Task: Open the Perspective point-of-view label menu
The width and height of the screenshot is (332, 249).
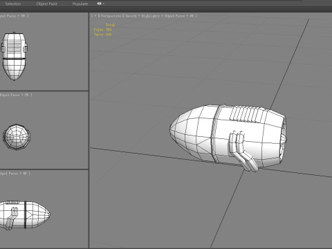Action: pos(111,16)
